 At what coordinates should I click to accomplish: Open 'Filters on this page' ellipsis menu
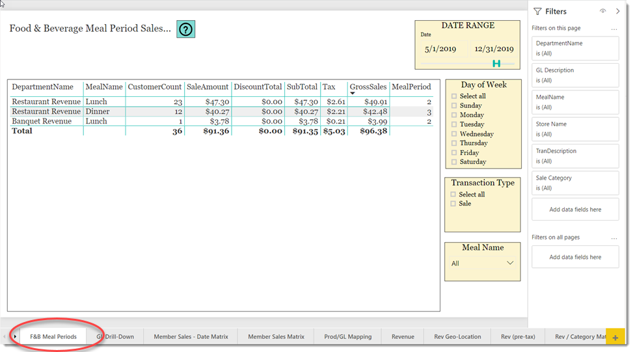613,29
